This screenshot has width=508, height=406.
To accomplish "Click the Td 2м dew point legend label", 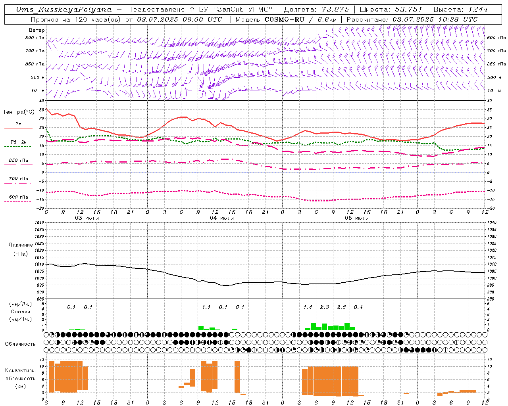I will tap(18, 142).
